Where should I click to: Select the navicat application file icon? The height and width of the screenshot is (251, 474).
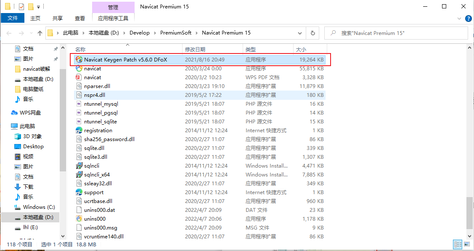click(79, 68)
